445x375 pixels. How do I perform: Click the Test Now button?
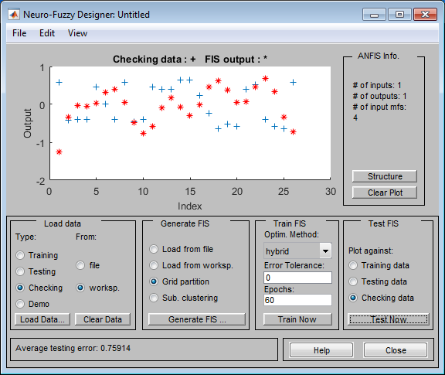click(x=389, y=319)
